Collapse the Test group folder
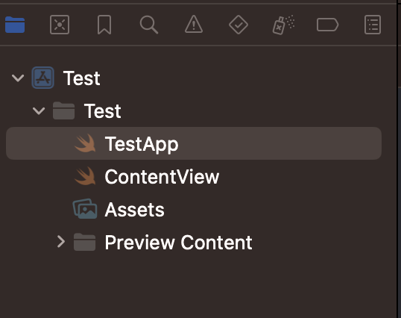401x318 pixels. [39, 111]
